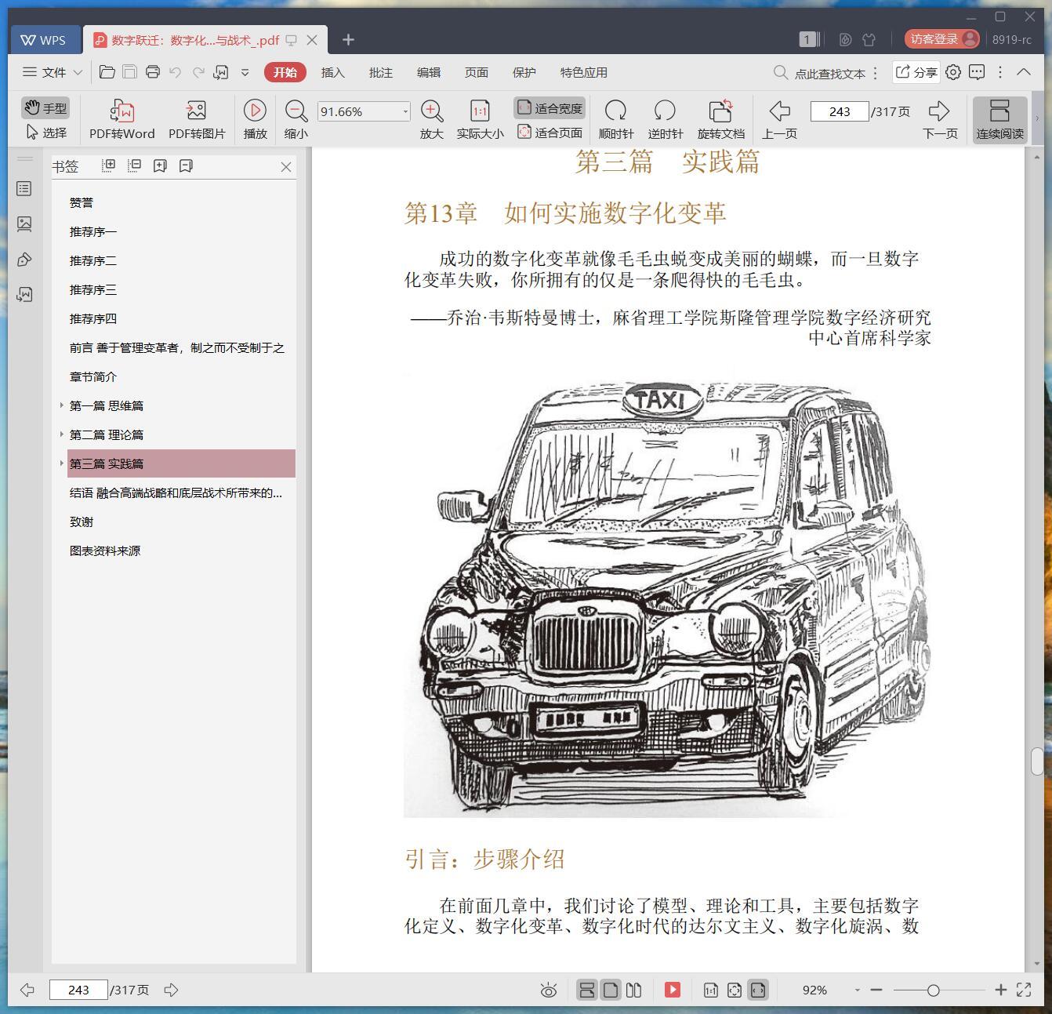
Task: Open the 特色应用 tab
Action: [x=583, y=72]
